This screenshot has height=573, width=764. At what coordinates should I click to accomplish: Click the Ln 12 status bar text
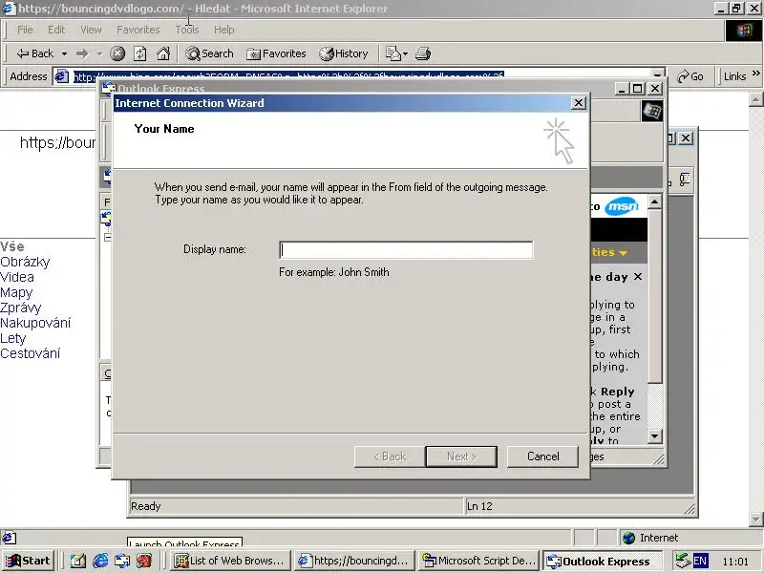click(x=479, y=506)
